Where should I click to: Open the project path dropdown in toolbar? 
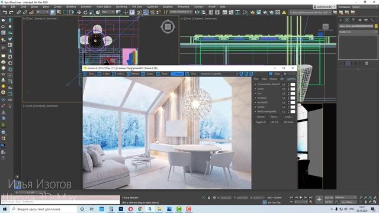point(310,12)
